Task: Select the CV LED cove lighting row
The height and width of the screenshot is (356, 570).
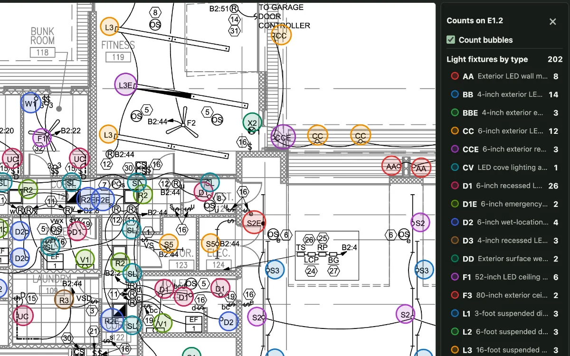Action: coord(504,167)
